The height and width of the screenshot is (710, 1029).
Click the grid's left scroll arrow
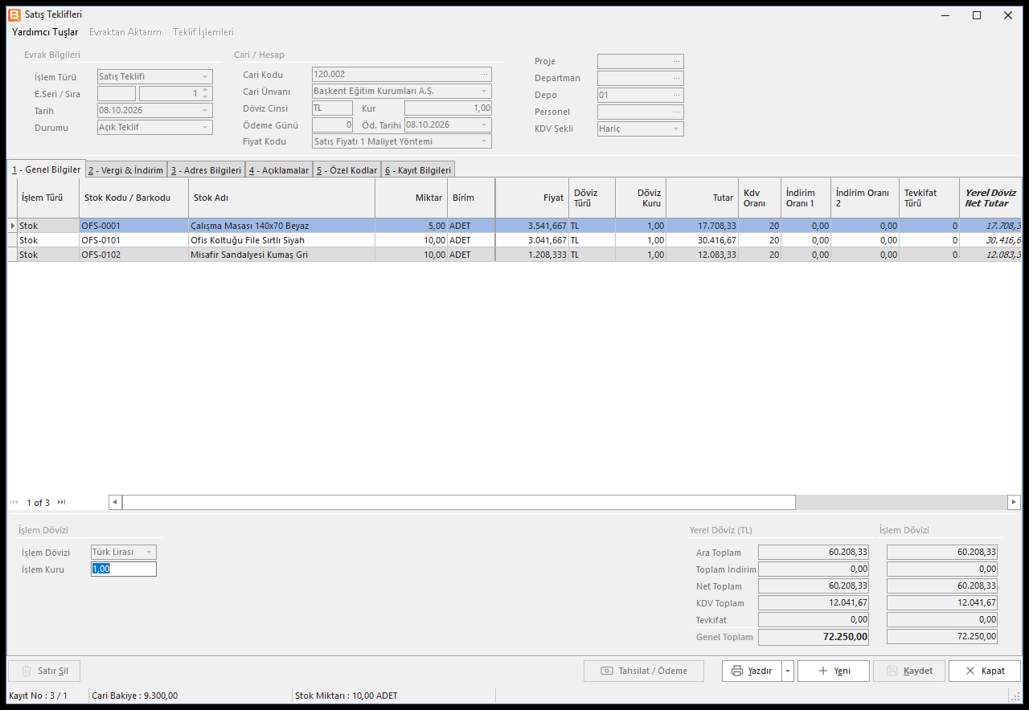click(x=115, y=502)
